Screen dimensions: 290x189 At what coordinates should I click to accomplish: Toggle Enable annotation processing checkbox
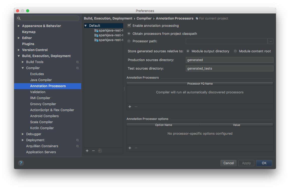[x=129, y=26]
